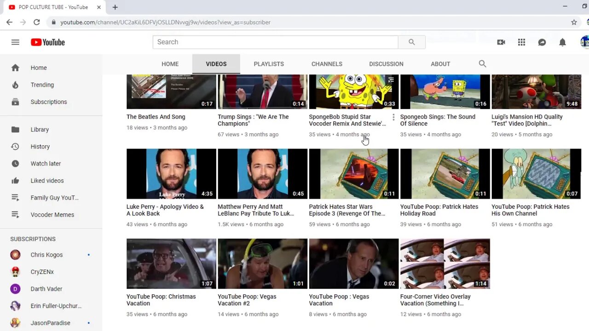Open the create video camera icon

coord(501,42)
